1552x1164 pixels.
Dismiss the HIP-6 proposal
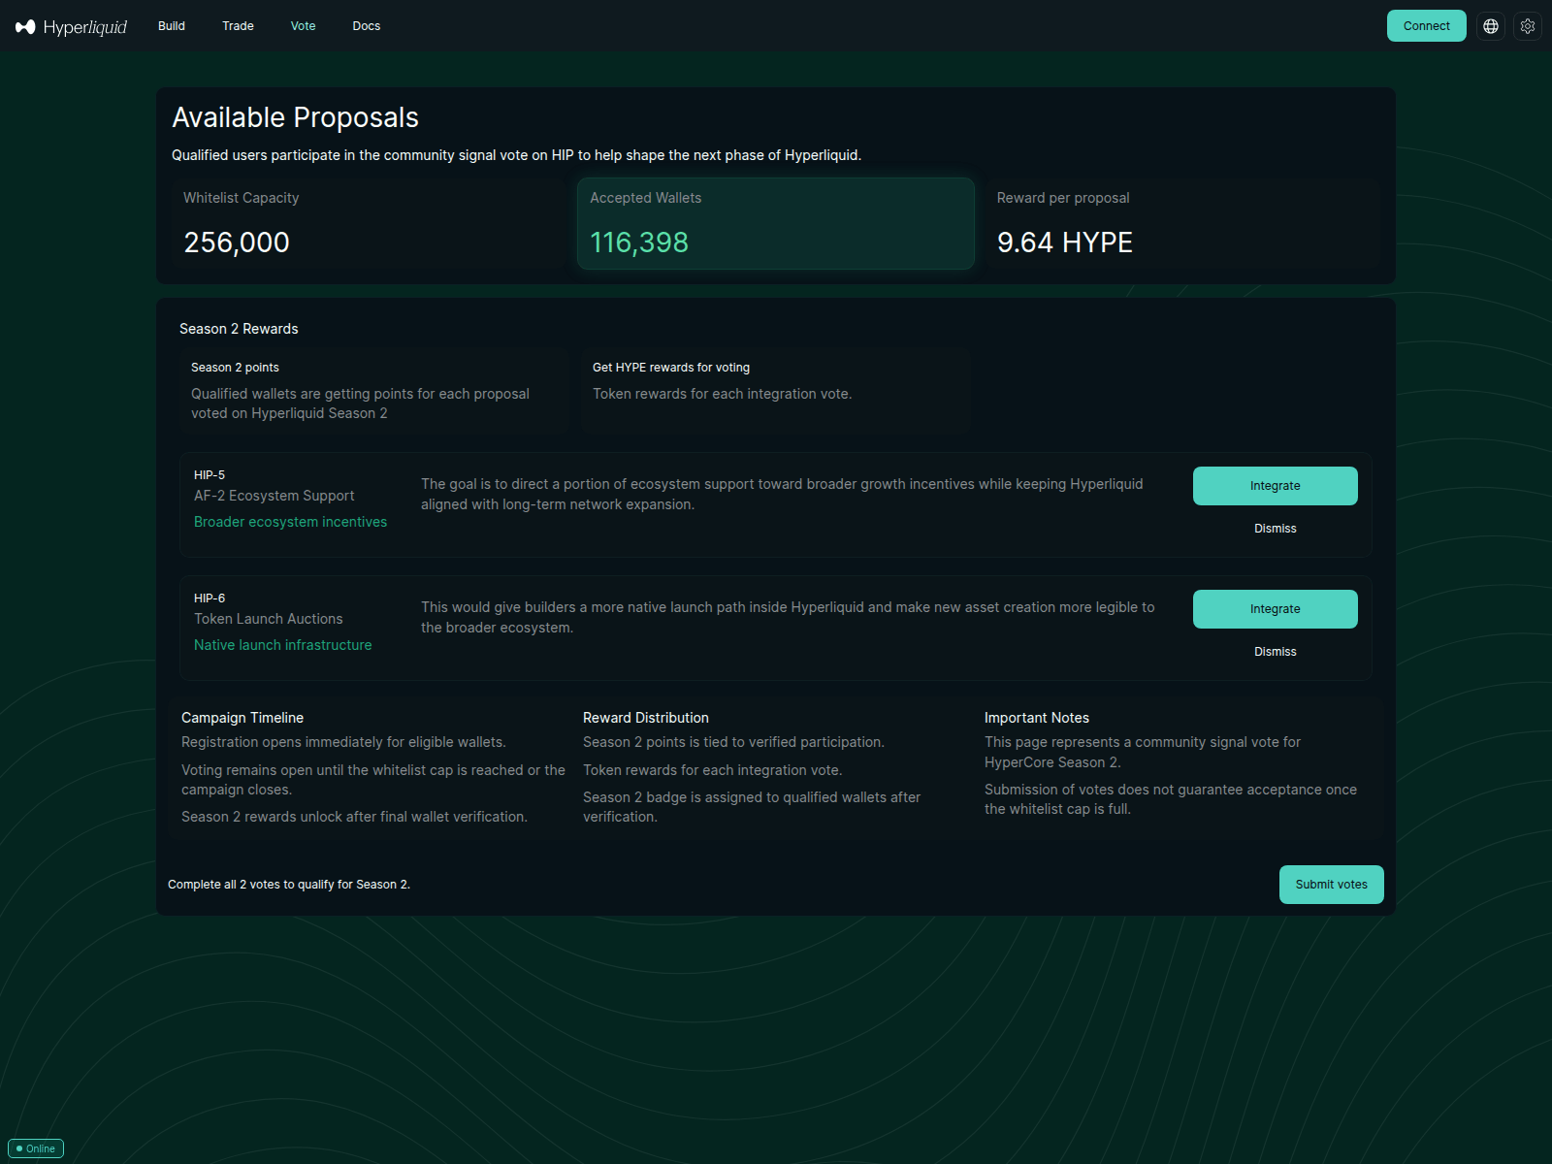click(x=1275, y=652)
